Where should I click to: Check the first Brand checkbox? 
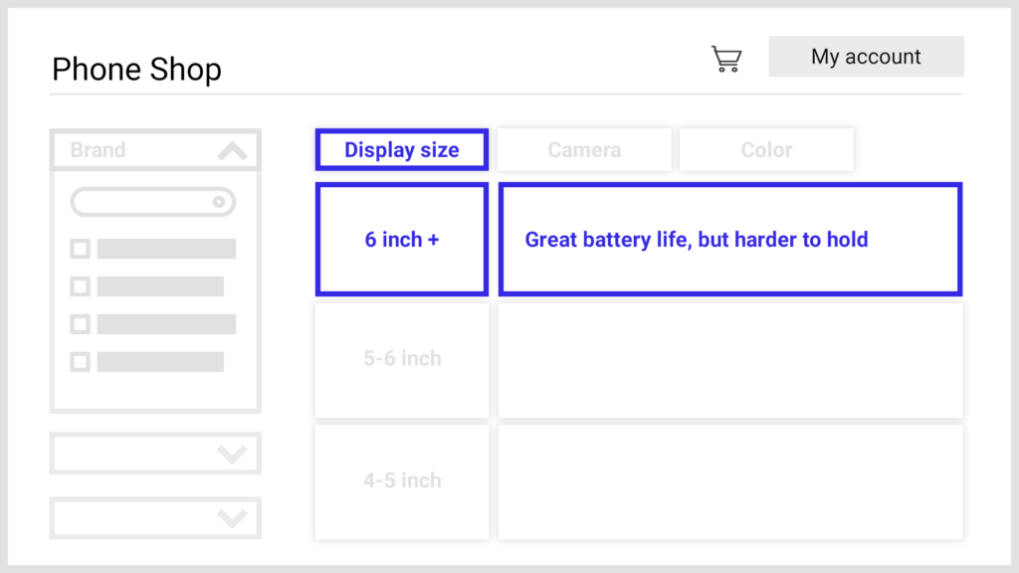click(x=81, y=249)
